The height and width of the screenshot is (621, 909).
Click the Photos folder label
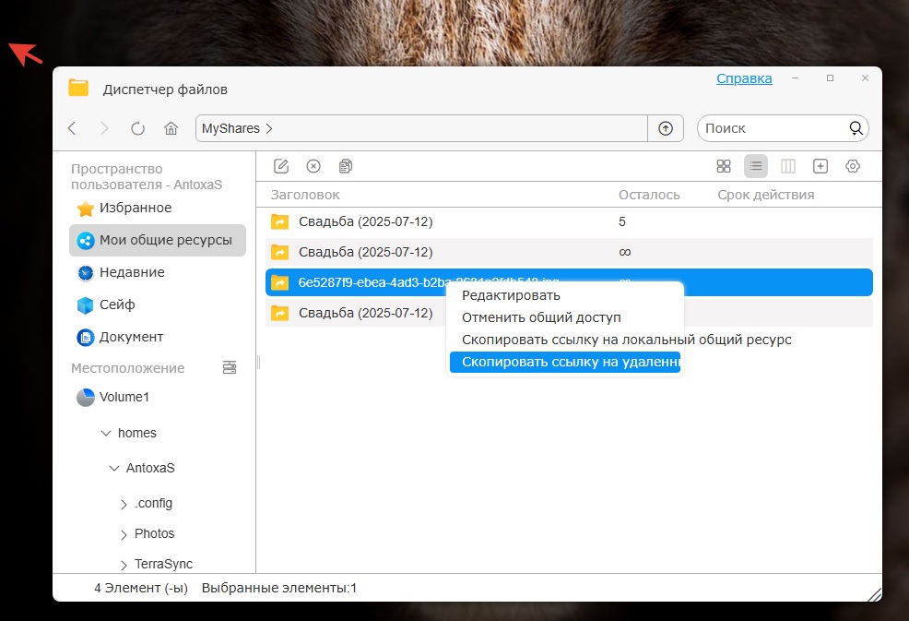coord(154,533)
